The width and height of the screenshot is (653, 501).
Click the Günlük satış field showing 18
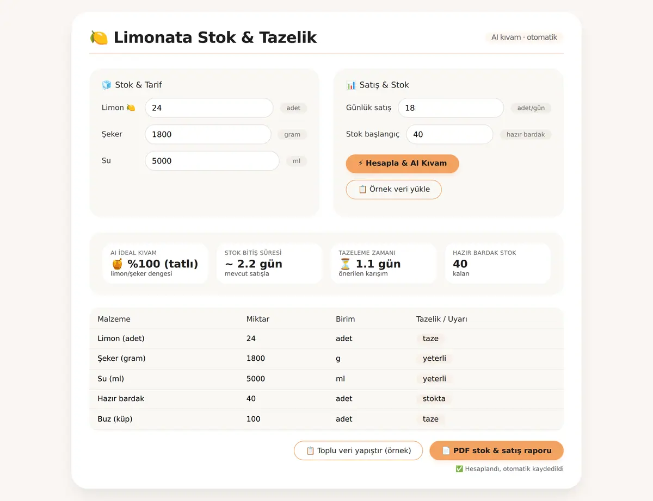point(451,108)
